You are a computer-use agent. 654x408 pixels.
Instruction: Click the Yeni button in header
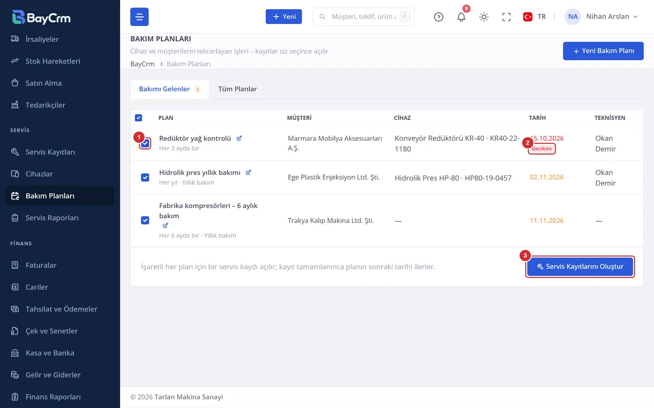coord(284,17)
